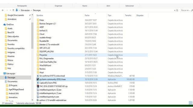
Task: Open Datos adjuntos folder in sidebar
Action: [13, 37]
